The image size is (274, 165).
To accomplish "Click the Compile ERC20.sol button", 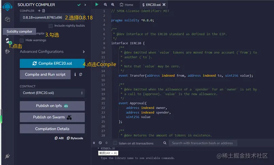I will click(52, 63).
